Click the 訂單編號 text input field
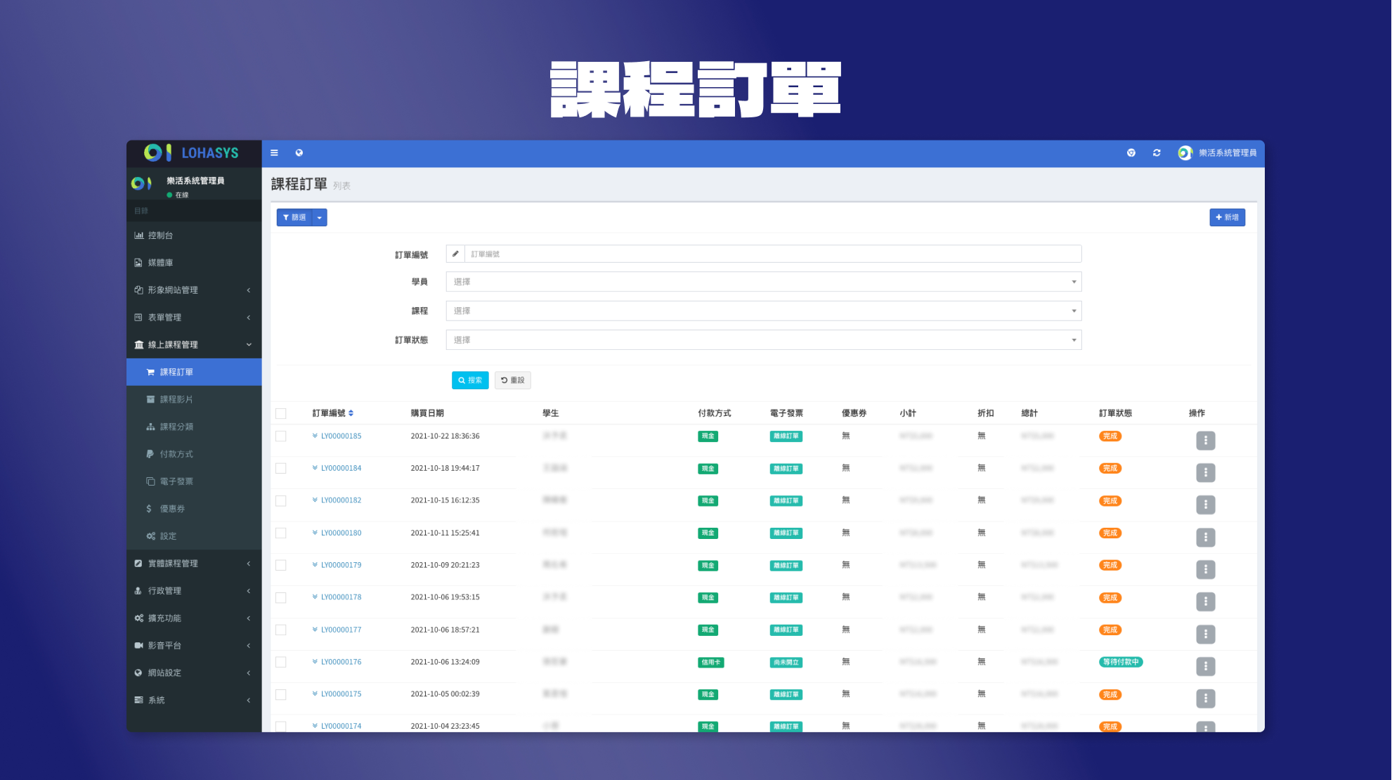1392x780 pixels. 772,254
